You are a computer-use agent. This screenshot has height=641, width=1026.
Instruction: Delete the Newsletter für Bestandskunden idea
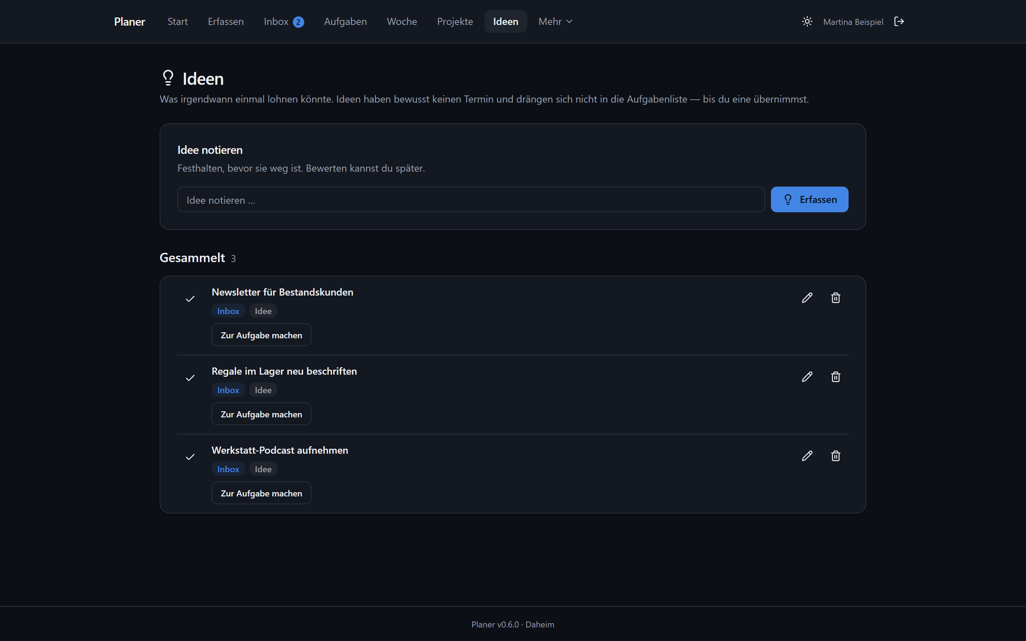click(836, 298)
